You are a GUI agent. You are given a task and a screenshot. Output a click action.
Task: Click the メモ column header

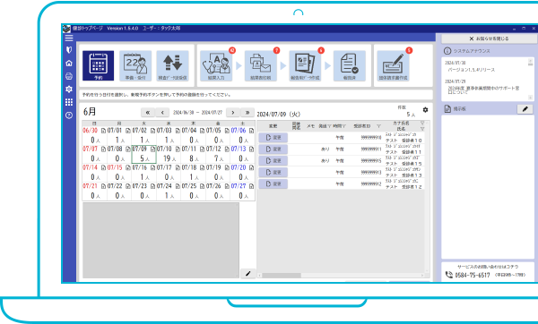[311, 126]
